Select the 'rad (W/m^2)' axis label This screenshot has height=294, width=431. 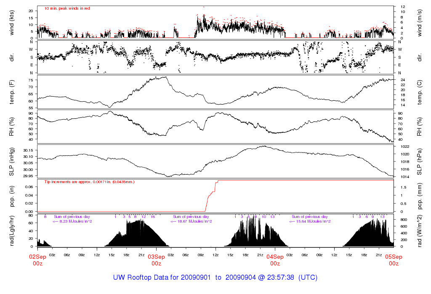(420, 231)
